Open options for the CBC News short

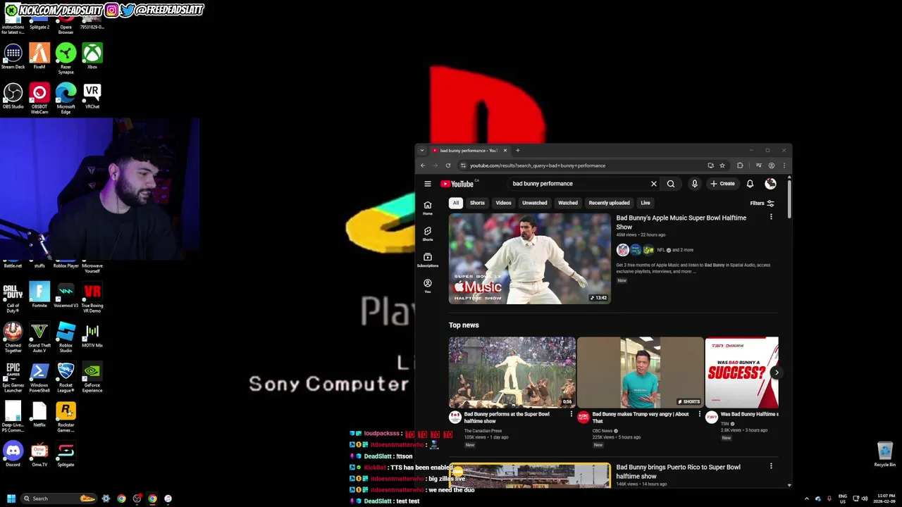pos(700,414)
